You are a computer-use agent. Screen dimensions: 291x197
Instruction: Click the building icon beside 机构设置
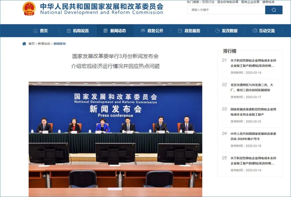pos(69,31)
